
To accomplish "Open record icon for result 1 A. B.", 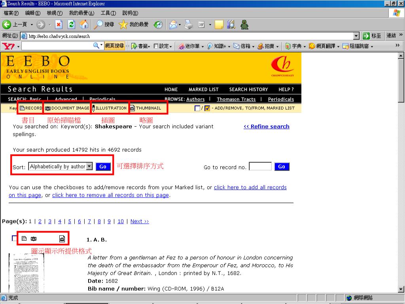I will click(24, 239).
